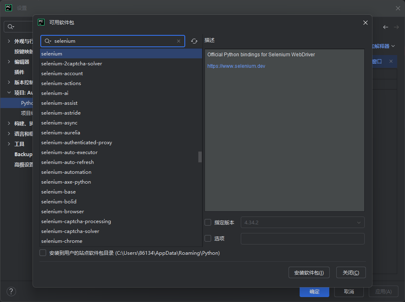The height and width of the screenshot is (302, 405).
Task: Select selenium-axe-python in the list
Action: 121,182
